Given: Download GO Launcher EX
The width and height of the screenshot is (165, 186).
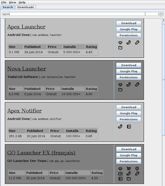Looking at the screenshot, I should (x=129, y=149).
